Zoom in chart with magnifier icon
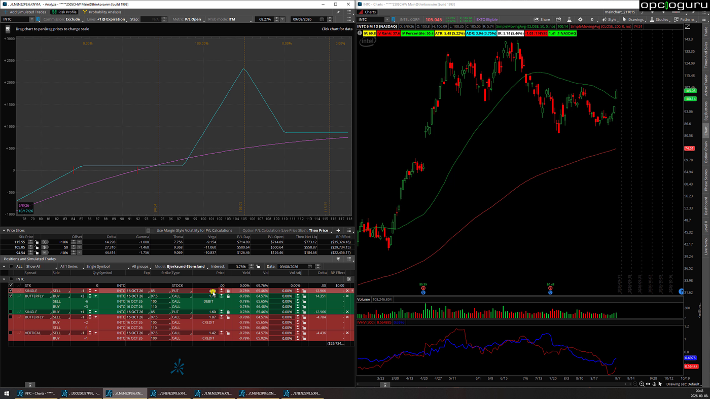 point(642,384)
